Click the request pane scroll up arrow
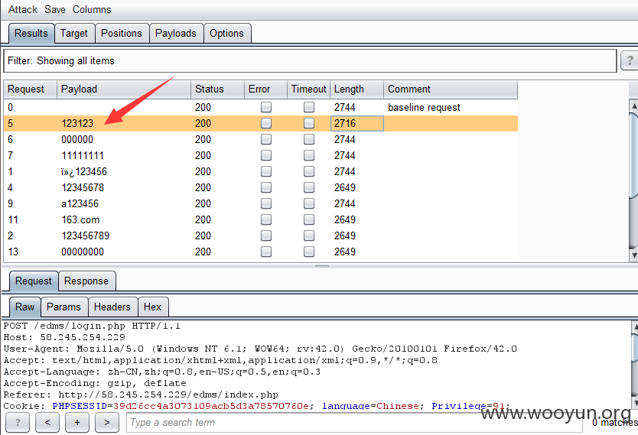Screen dimensions: 638x435 coord(635,326)
